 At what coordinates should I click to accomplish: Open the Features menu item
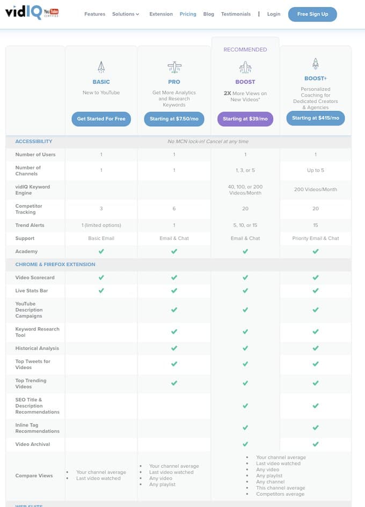[94, 14]
